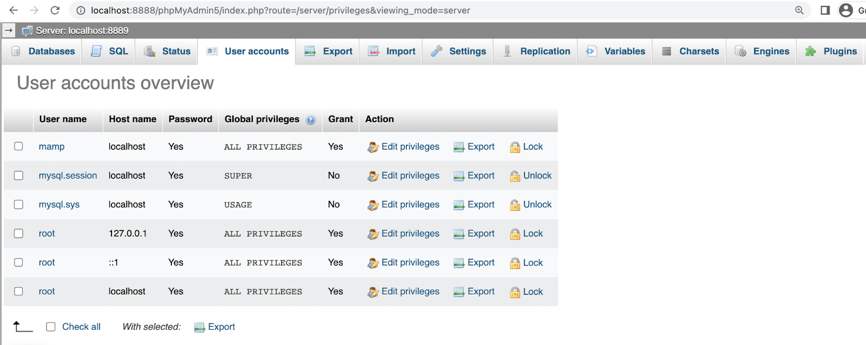
Task: Click the Check all label
Action: click(x=81, y=327)
